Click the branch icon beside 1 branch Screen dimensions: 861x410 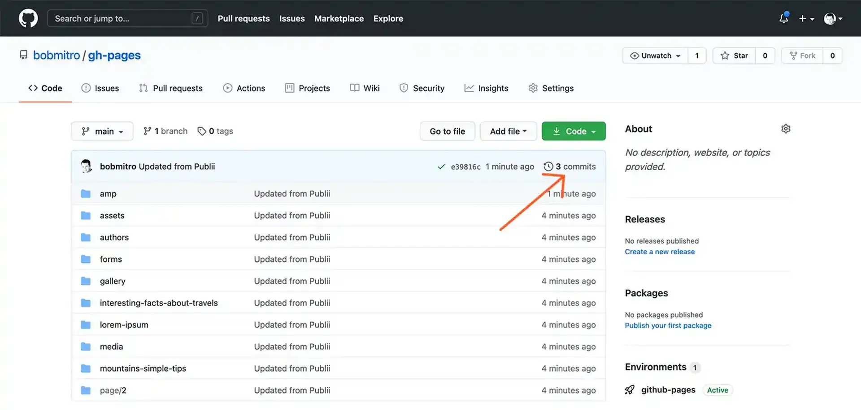(x=147, y=131)
